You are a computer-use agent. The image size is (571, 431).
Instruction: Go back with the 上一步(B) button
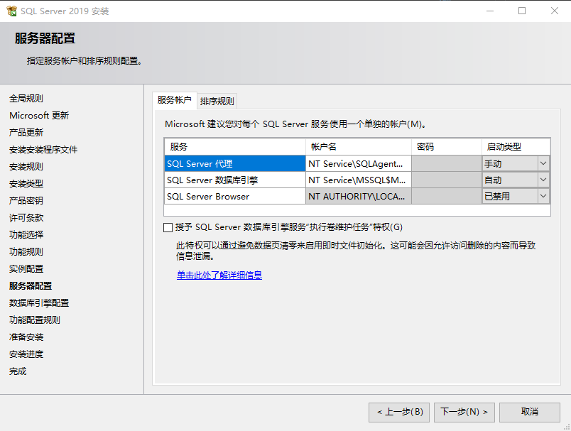tap(399, 412)
